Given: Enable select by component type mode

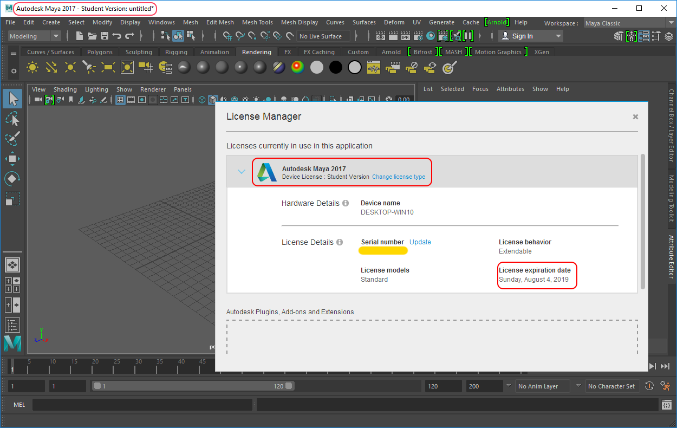Looking at the screenshot, I should pos(191,36).
